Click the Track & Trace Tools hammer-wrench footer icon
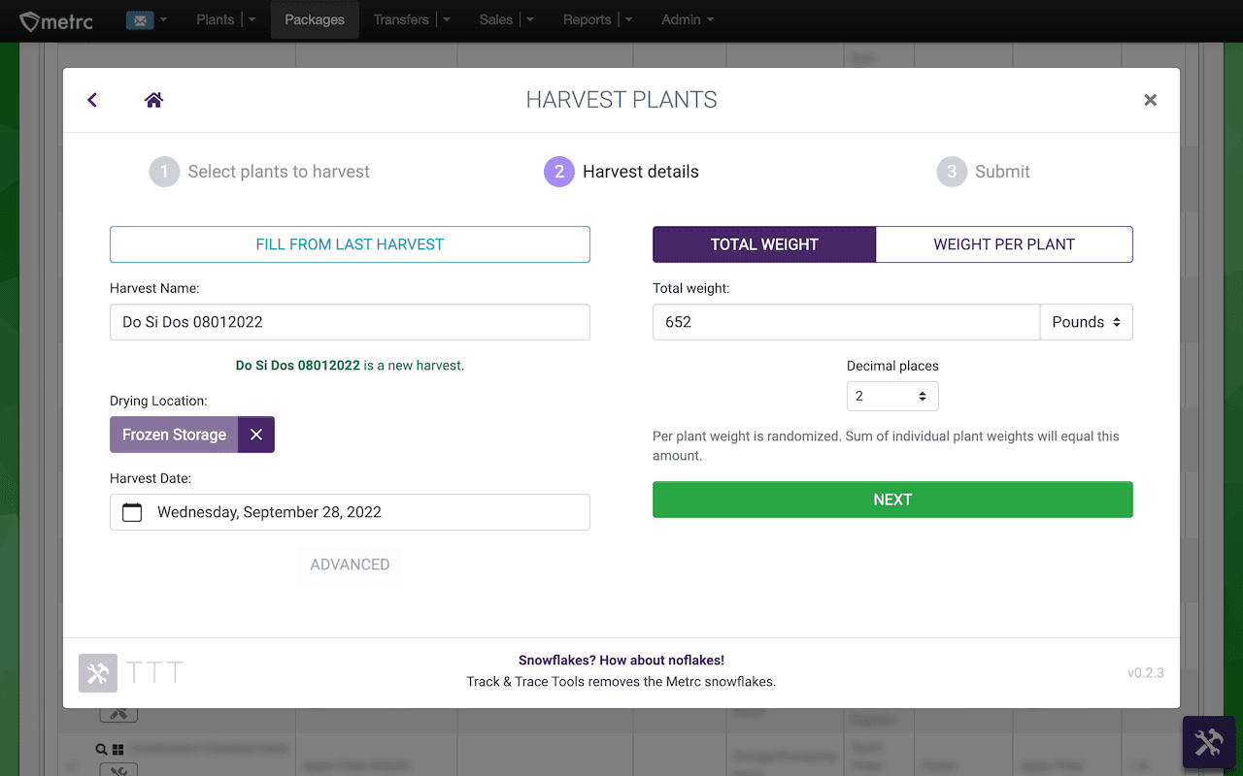 point(97,672)
